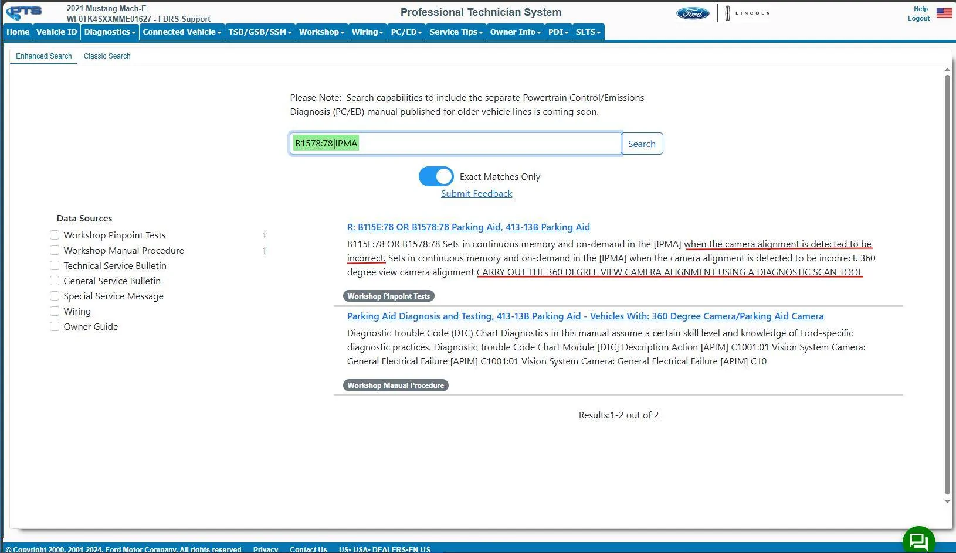Viewport: 956px width, 553px height.
Task: Open the green chat bubble icon
Action: pyautogui.click(x=918, y=540)
